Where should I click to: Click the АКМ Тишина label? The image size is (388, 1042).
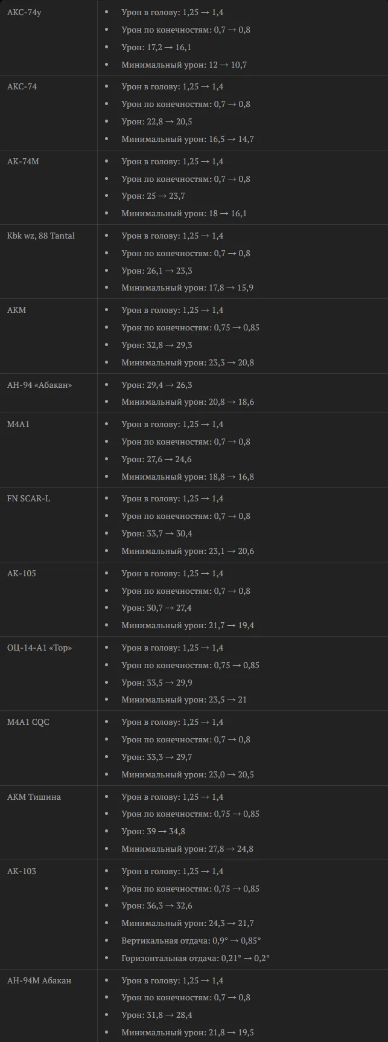coord(34,797)
